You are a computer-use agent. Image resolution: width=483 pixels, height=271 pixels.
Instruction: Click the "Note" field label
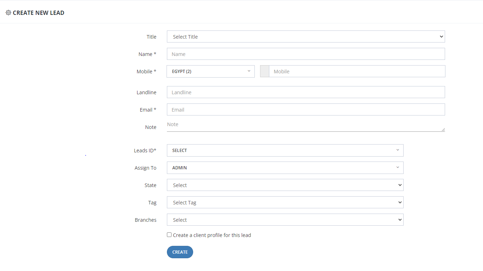pyautogui.click(x=151, y=127)
